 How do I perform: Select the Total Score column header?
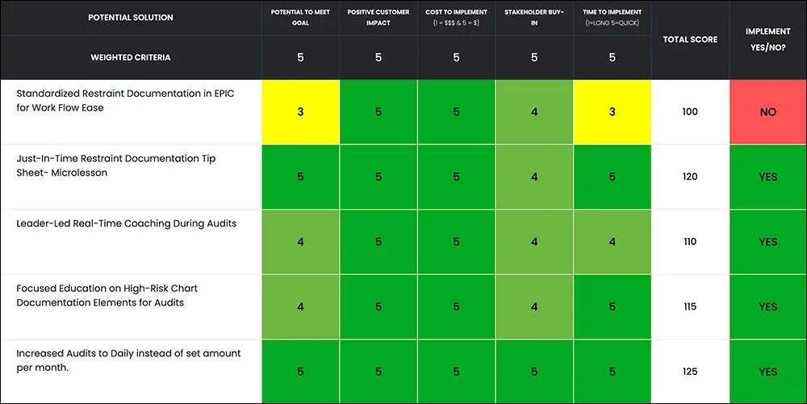690,40
